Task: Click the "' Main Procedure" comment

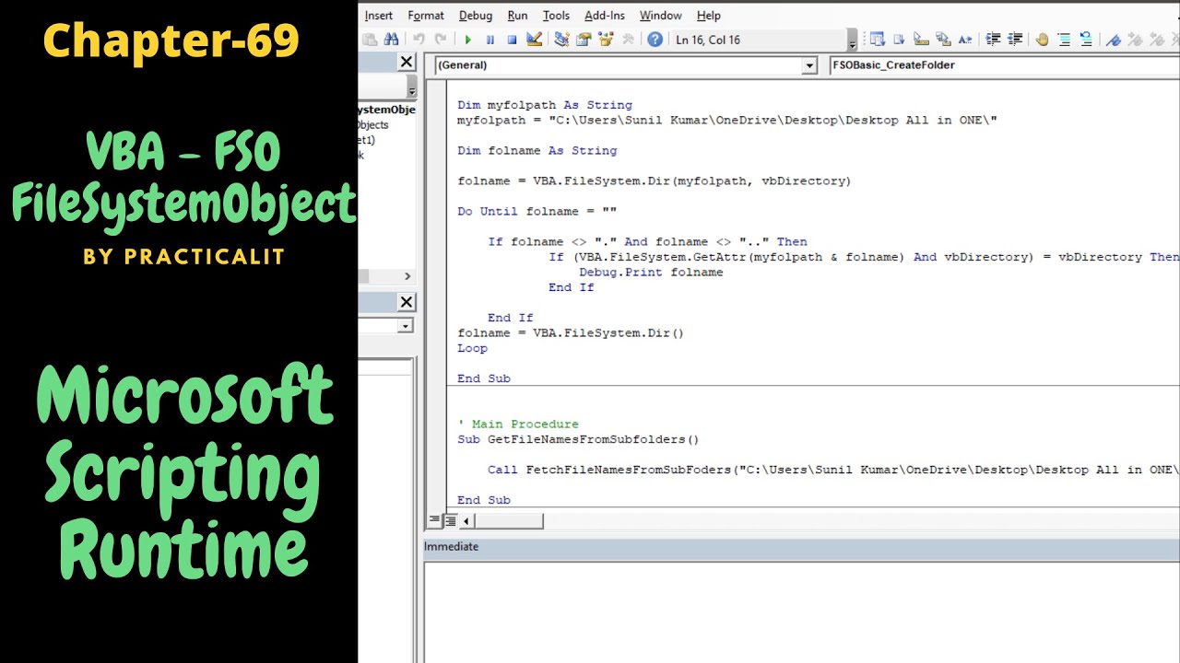Action: [x=518, y=424]
